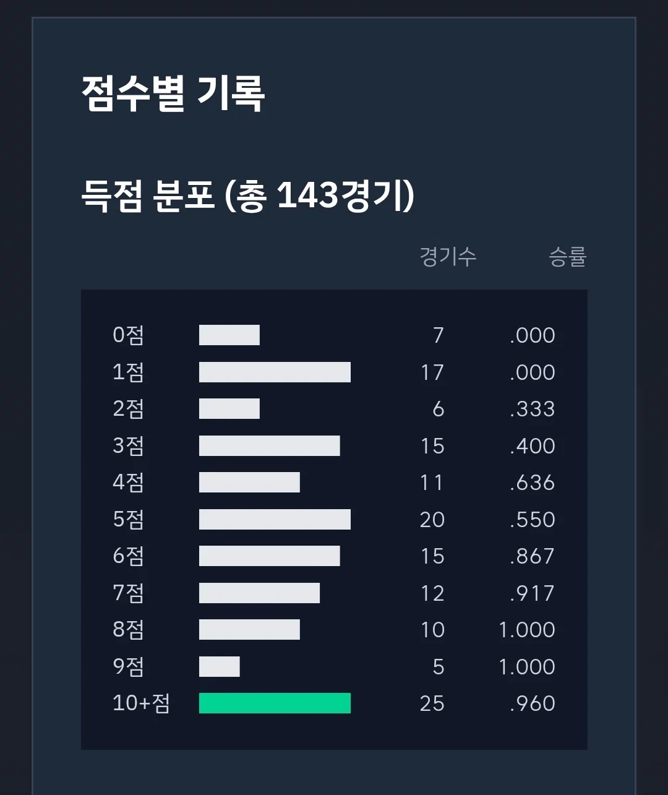Click the .917 win rate in 7점 row

click(533, 593)
